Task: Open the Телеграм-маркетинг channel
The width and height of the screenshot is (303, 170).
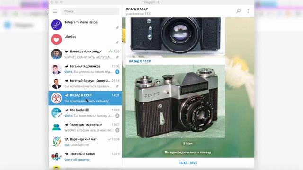Action: [x=85, y=127]
